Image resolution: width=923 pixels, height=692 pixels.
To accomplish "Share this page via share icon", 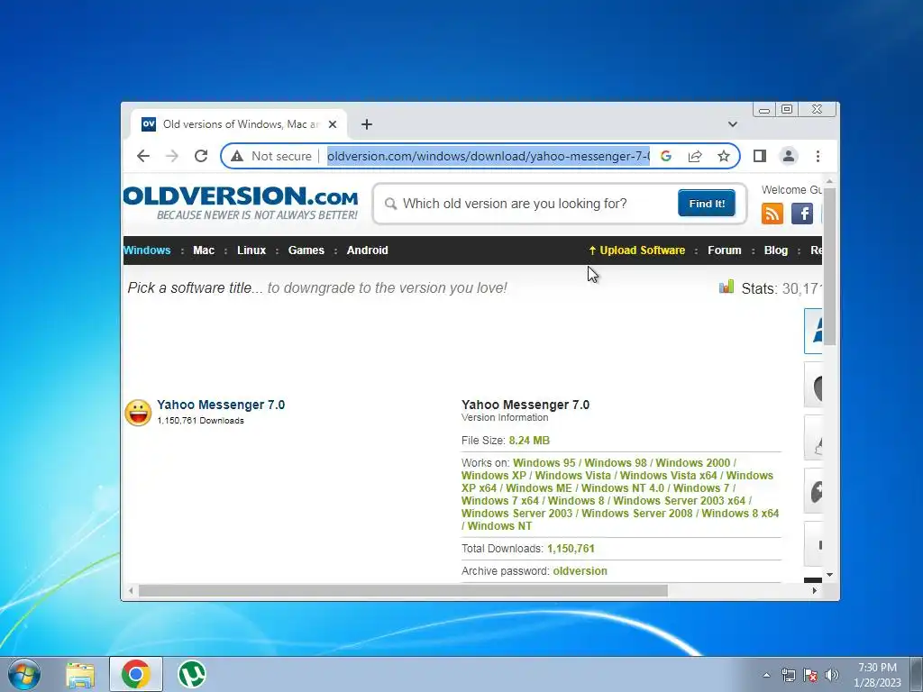I will 695,156.
